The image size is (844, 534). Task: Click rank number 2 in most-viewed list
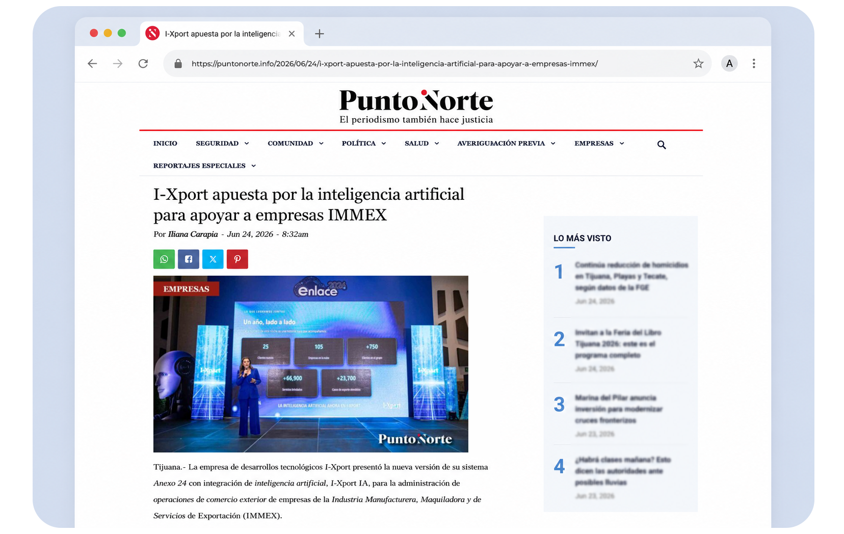tap(559, 339)
